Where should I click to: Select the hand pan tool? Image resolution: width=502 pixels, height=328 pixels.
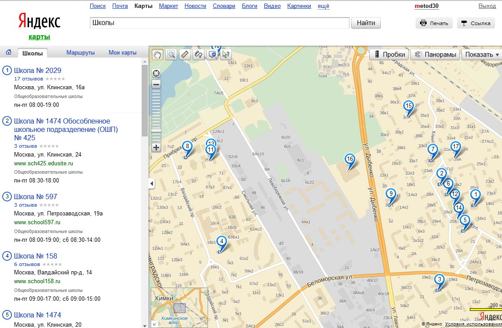click(157, 55)
